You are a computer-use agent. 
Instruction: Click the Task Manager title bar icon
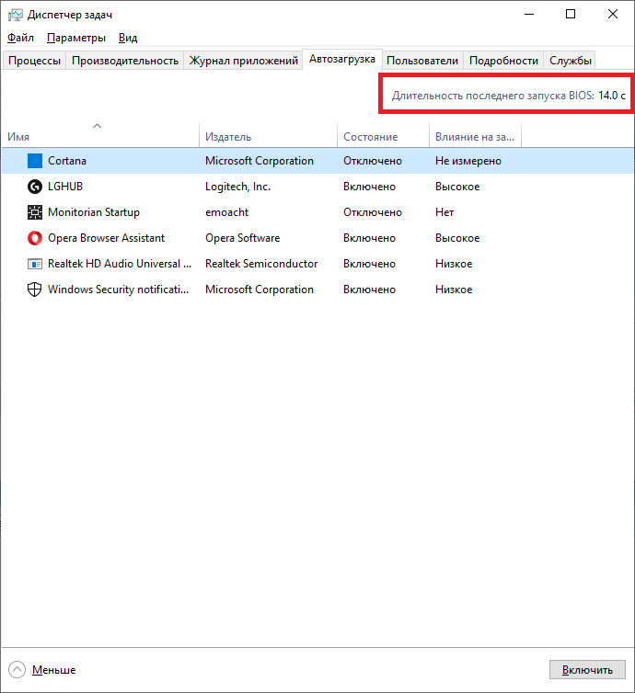tap(15, 15)
